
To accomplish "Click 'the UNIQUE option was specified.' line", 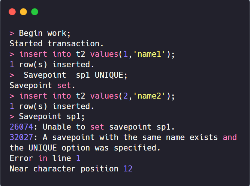I will (x=85, y=148).
